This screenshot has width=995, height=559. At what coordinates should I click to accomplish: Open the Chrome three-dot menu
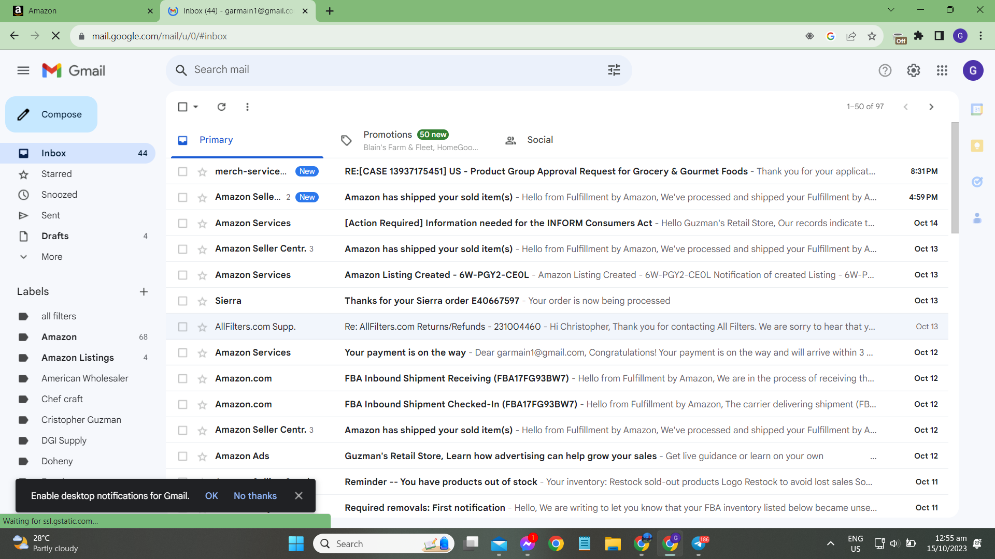tap(980, 36)
